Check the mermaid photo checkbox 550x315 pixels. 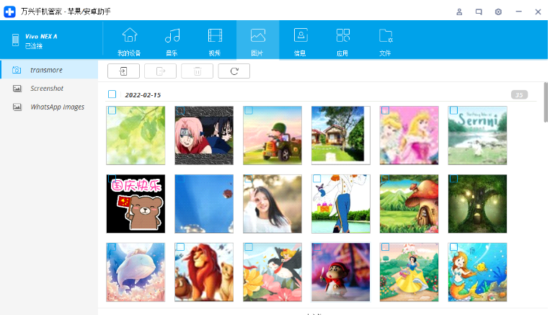453,247
